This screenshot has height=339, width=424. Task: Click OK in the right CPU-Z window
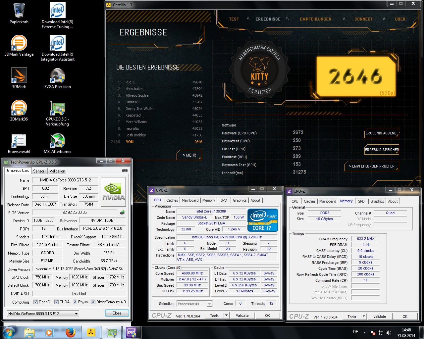[405, 316]
